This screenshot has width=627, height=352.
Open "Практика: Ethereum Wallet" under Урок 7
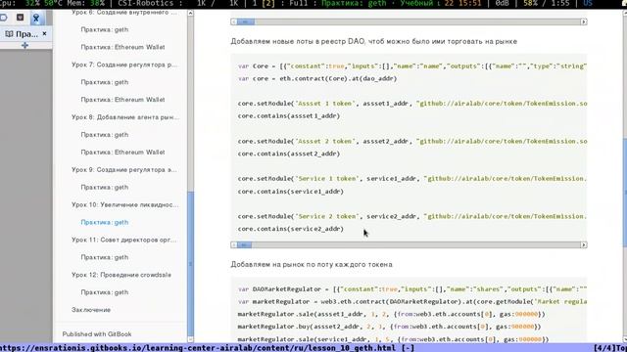click(122, 100)
